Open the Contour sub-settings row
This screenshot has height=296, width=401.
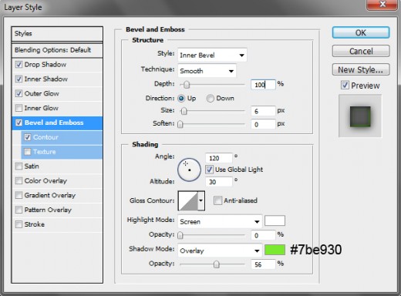62,137
